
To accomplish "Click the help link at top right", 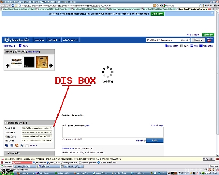I will 189,35.
